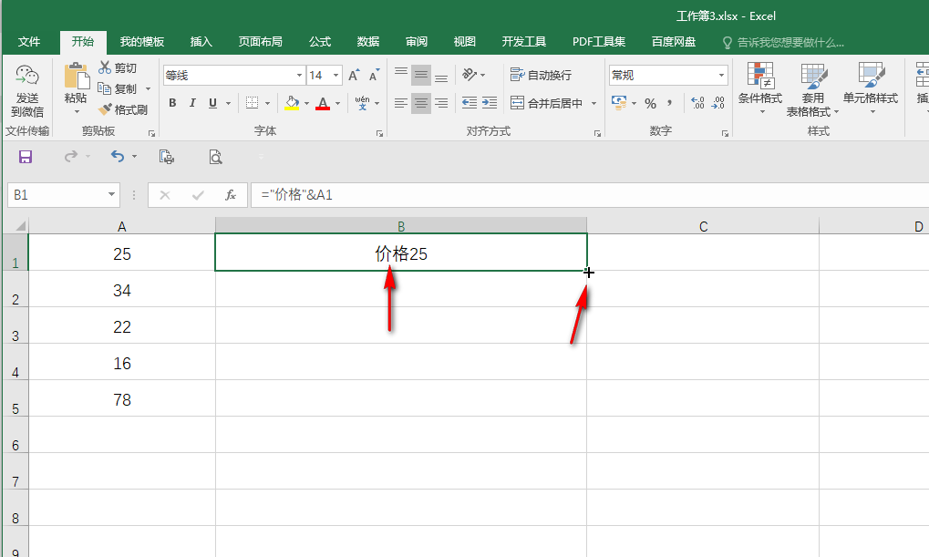This screenshot has width=929, height=557.
Task: Open the 百度网盘 tab
Action: pos(674,42)
